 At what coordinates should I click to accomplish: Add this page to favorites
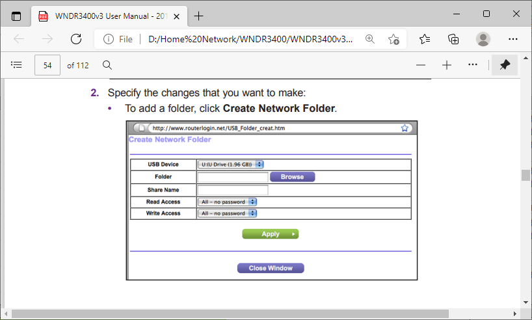[393, 39]
